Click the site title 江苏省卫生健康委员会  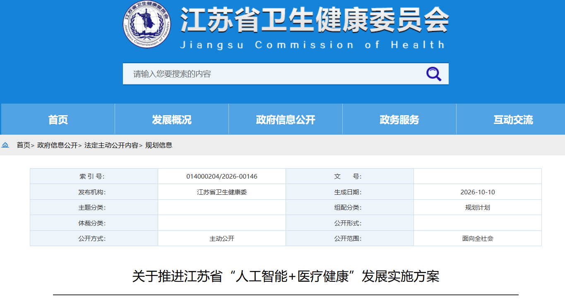[x=315, y=20]
